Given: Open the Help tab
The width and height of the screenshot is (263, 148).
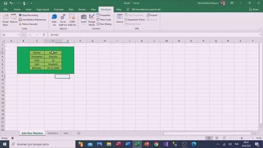Looking at the screenshot, I should click(119, 9).
